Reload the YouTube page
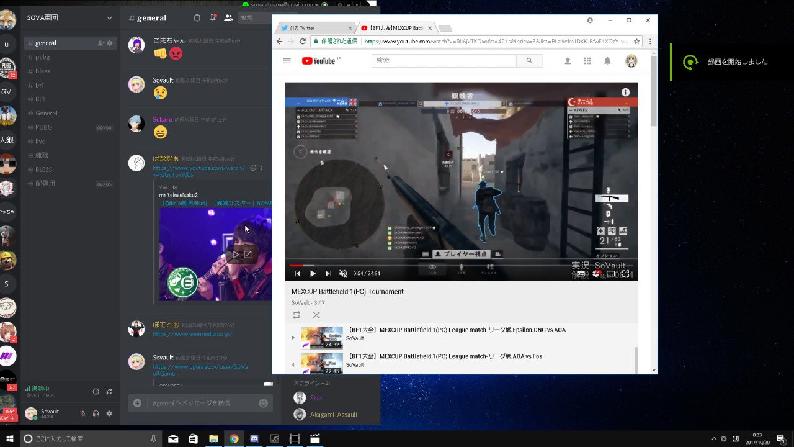This screenshot has width=794, height=447. point(303,42)
